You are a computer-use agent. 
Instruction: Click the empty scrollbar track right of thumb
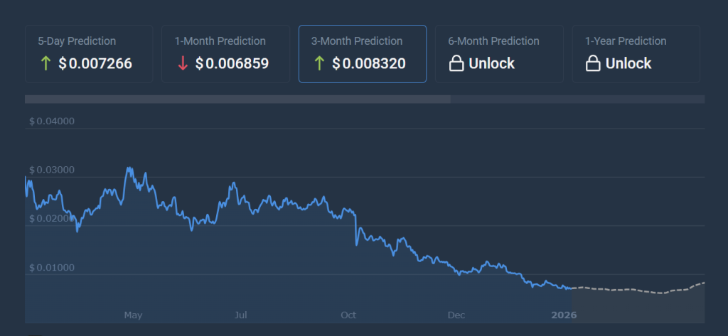pyautogui.click(x=577, y=99)
